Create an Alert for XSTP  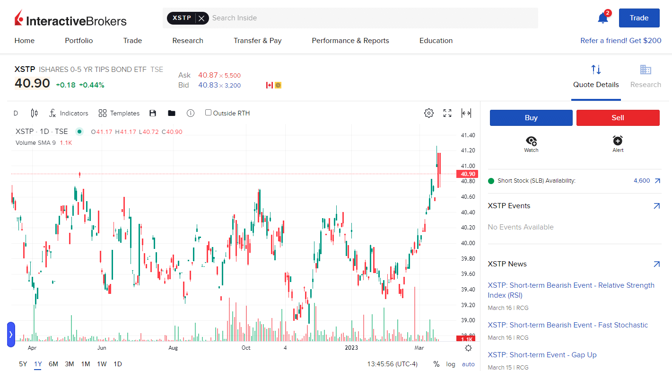618,144
